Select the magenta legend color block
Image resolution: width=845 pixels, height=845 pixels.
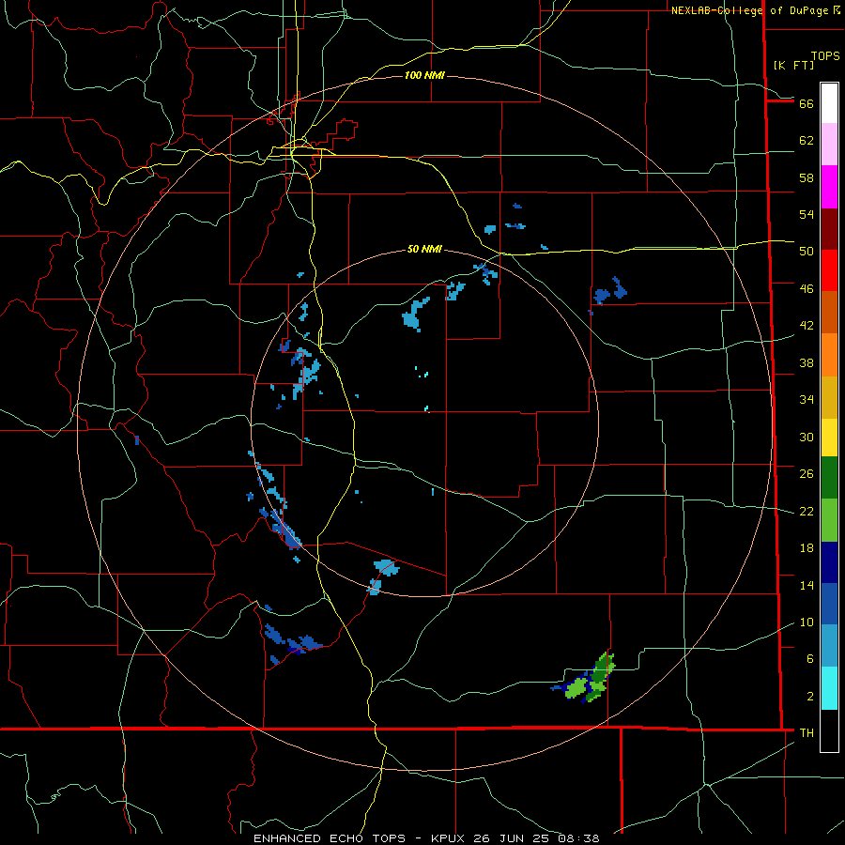point(829,187)
